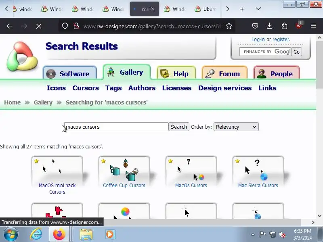Viewport: 323px width, 242px height.
Task: Click the network tray icon
Action: (x=272, y=234)
